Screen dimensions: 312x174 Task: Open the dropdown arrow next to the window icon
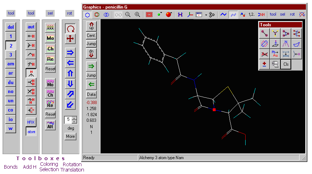[x=206, y=15]
